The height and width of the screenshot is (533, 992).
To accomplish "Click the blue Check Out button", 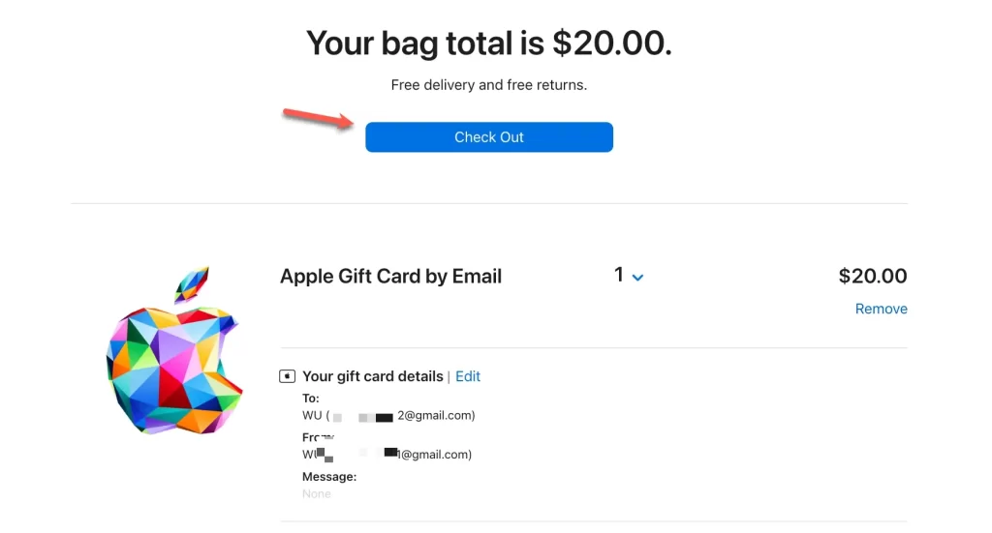I will [x=488, y=137].
